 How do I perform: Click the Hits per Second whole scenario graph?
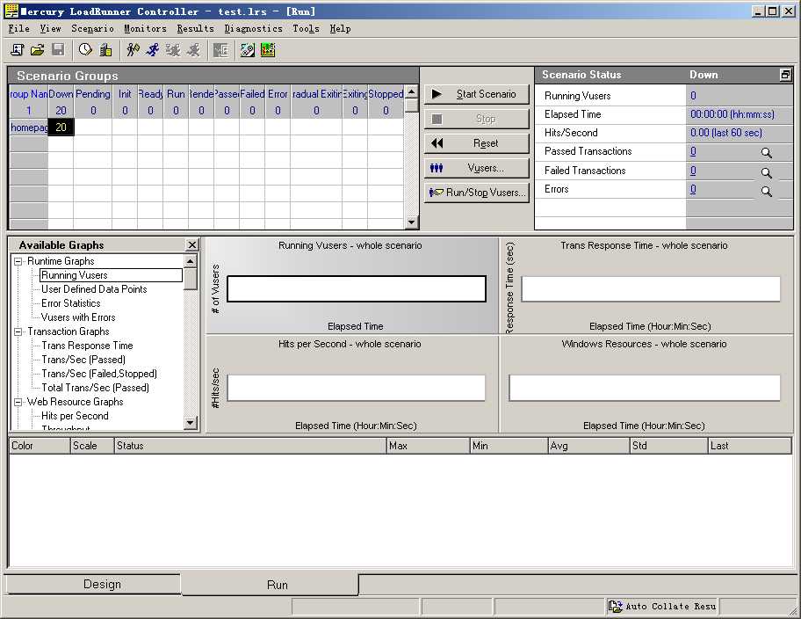coord(351,384)
